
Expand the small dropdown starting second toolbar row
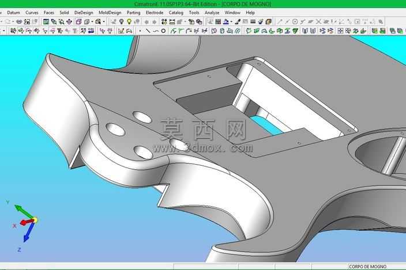(x=4, y=31)
